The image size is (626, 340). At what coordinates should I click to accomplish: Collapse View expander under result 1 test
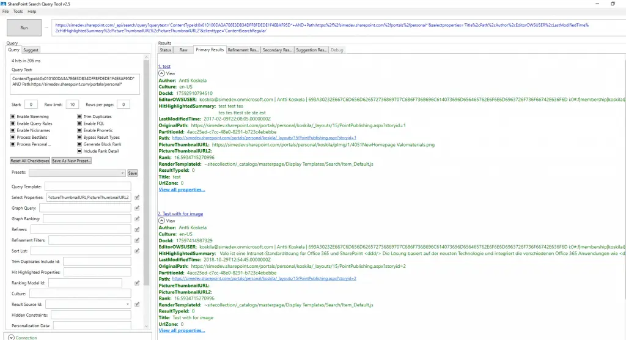click(x=161, y=73)
